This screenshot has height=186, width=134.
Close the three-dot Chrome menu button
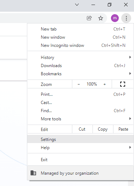(126, 18)
